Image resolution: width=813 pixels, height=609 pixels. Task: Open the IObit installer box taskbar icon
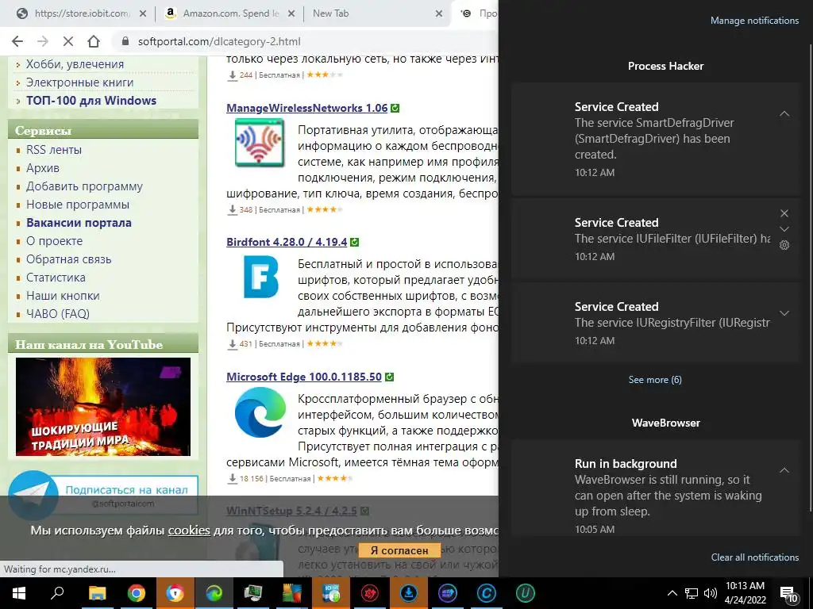tap(331, 593)
